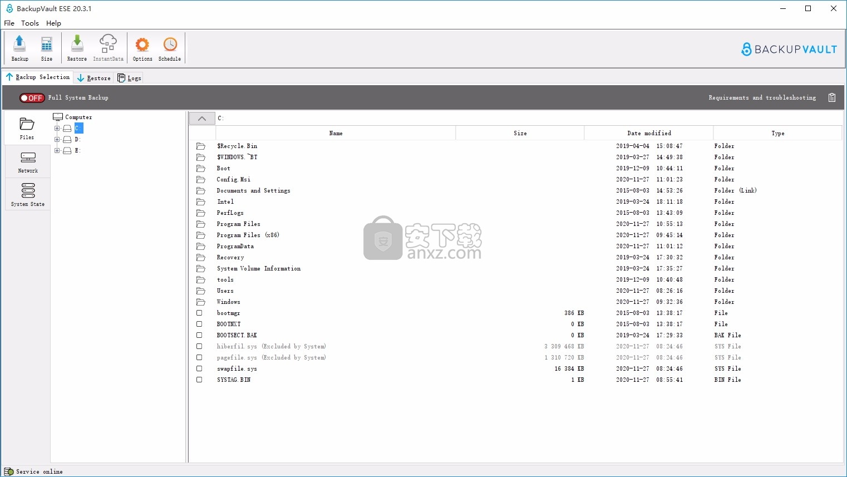The image size is (847, 477).
Task: Click the Program Files (x86) folder icon
Action: pyautogui.click(x=201, y=235)
